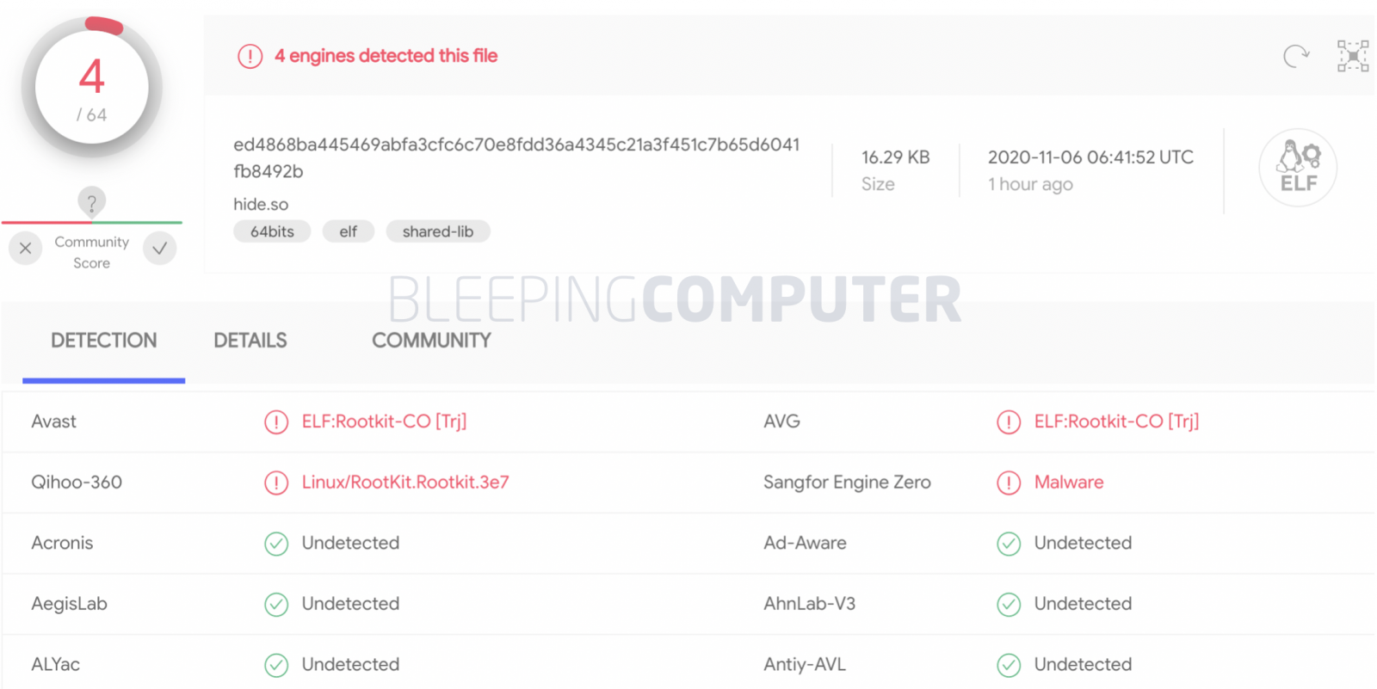Click the 4/64 detection score gauge
This screenshot has width=1377, height=689.
(92, 88)
